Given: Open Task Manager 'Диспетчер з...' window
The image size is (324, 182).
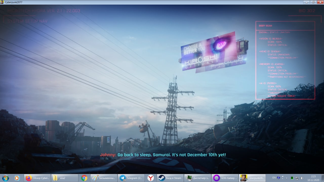Looking at the screenshot, I should 197,178.
